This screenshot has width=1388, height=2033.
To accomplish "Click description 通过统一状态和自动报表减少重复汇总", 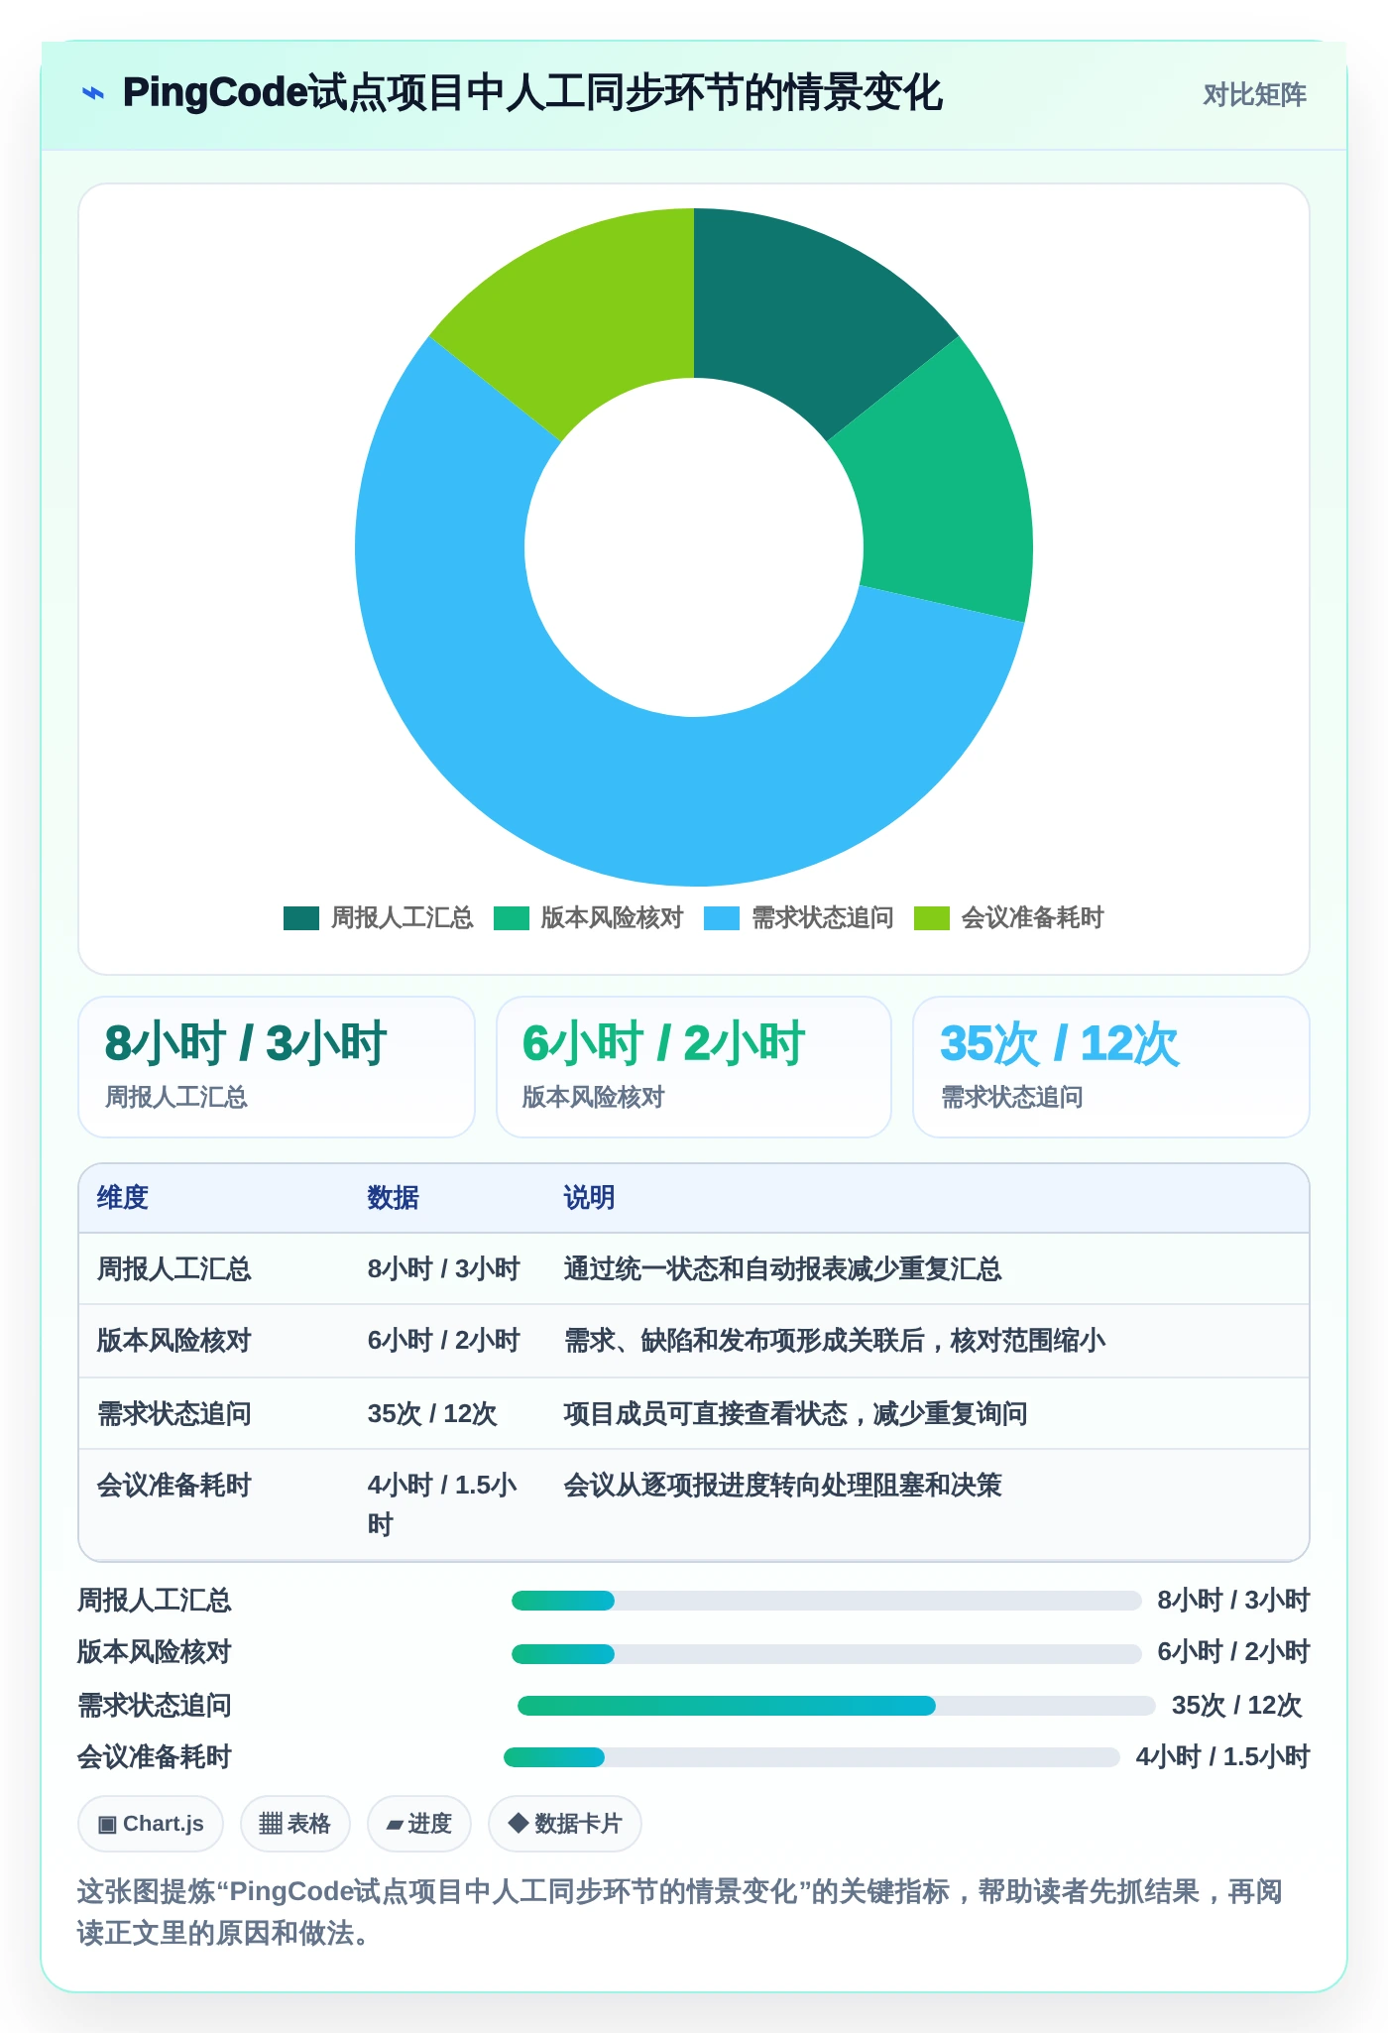I will 783,1269.
